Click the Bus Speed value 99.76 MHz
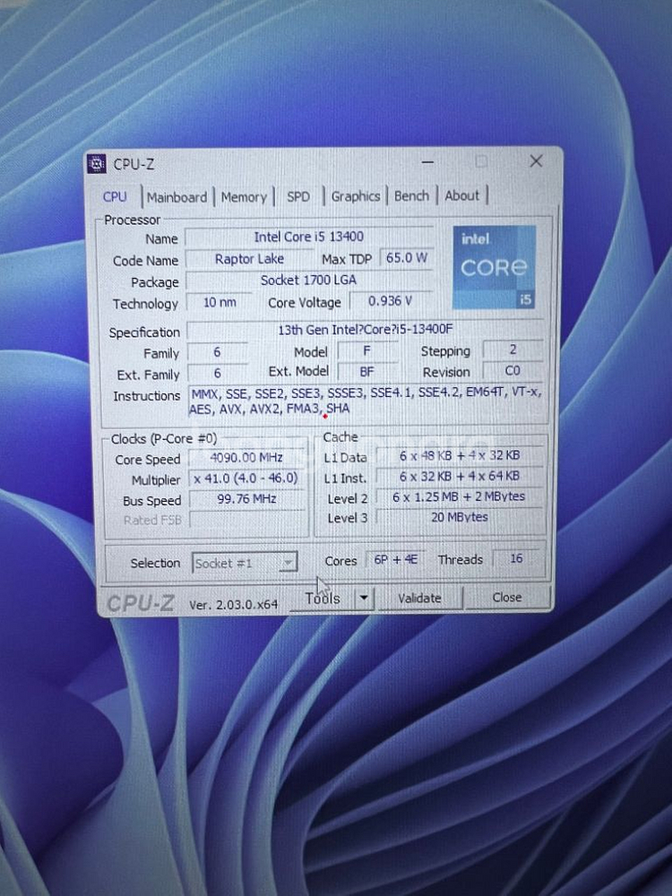The width and height of the screenshot is (672, 896). (x=246, y=499)
